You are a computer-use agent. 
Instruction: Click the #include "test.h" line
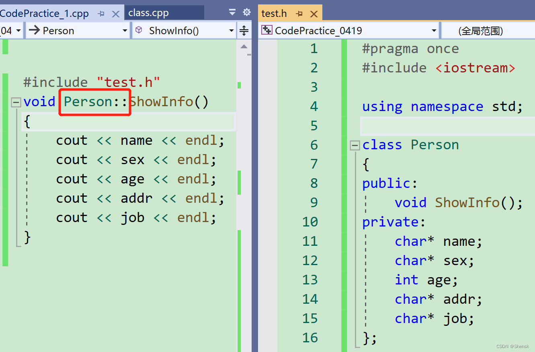(x=92, y=82)
